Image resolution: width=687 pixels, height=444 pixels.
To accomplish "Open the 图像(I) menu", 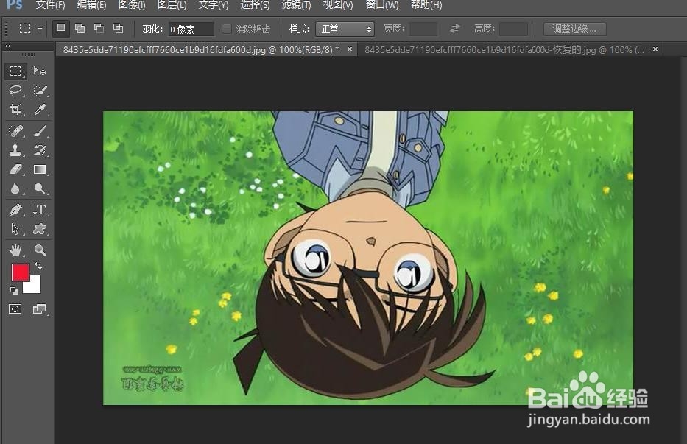I will pos(132,5).
